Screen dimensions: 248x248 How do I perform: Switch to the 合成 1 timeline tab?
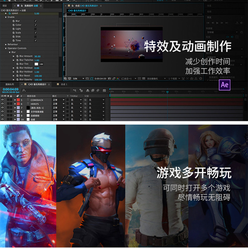[x=64, y=84]
